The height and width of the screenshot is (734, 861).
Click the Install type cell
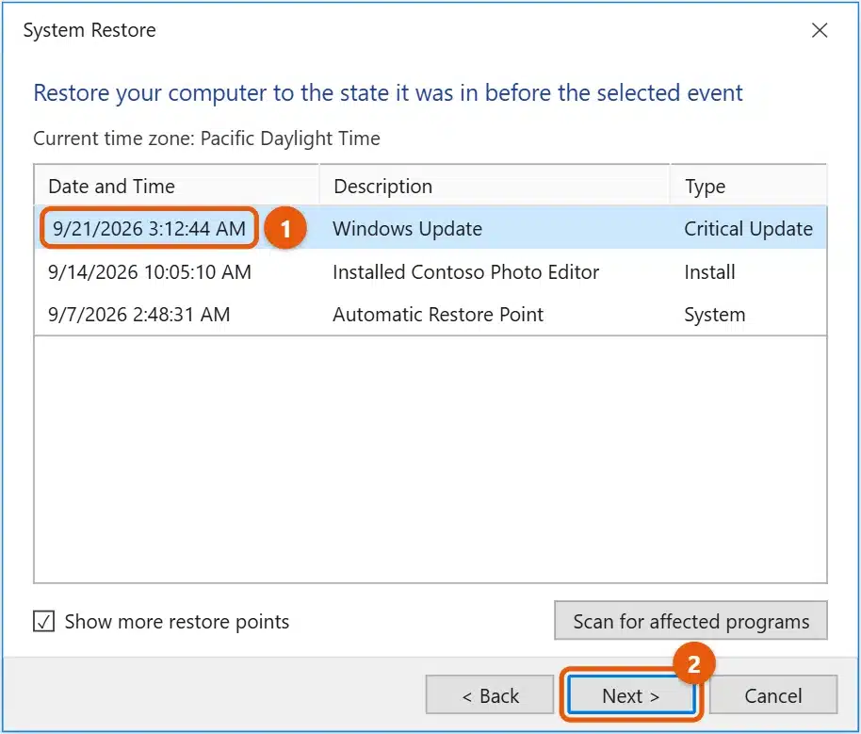(709, 271)
